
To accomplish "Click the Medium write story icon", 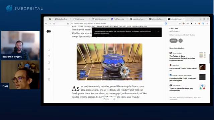I will tap(49, 79).
